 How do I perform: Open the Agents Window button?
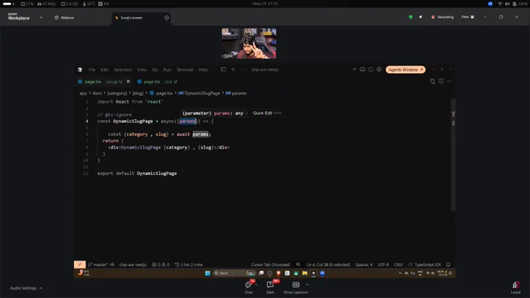(405, 69)
